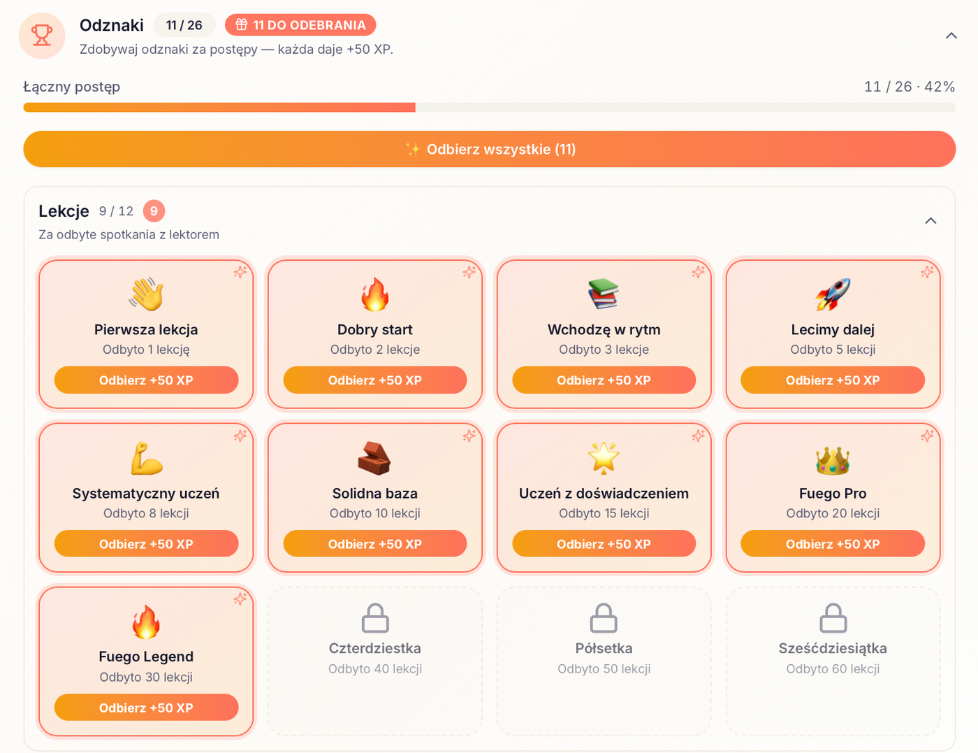
Task: Click the 'Odbyto 60 lekcji' text
Action: pos(833,669)
